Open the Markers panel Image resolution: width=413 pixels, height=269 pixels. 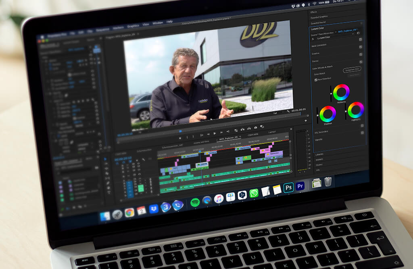(319, 159)
